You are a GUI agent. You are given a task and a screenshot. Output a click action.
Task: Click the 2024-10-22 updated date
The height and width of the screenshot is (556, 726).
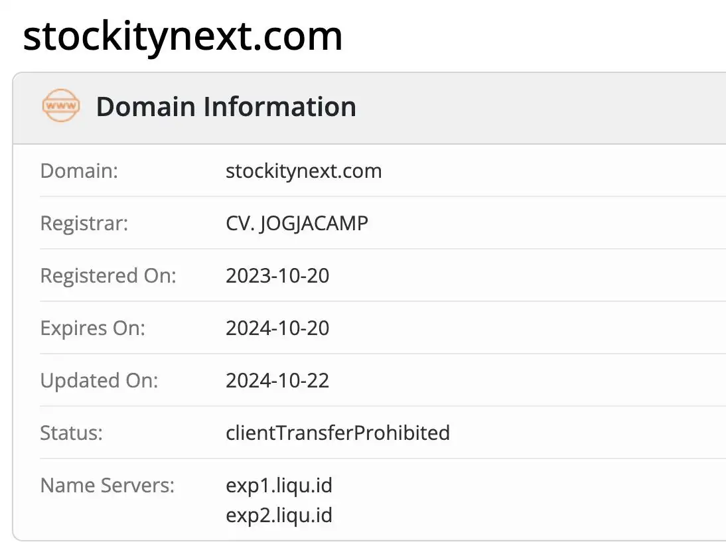(277, 380)
